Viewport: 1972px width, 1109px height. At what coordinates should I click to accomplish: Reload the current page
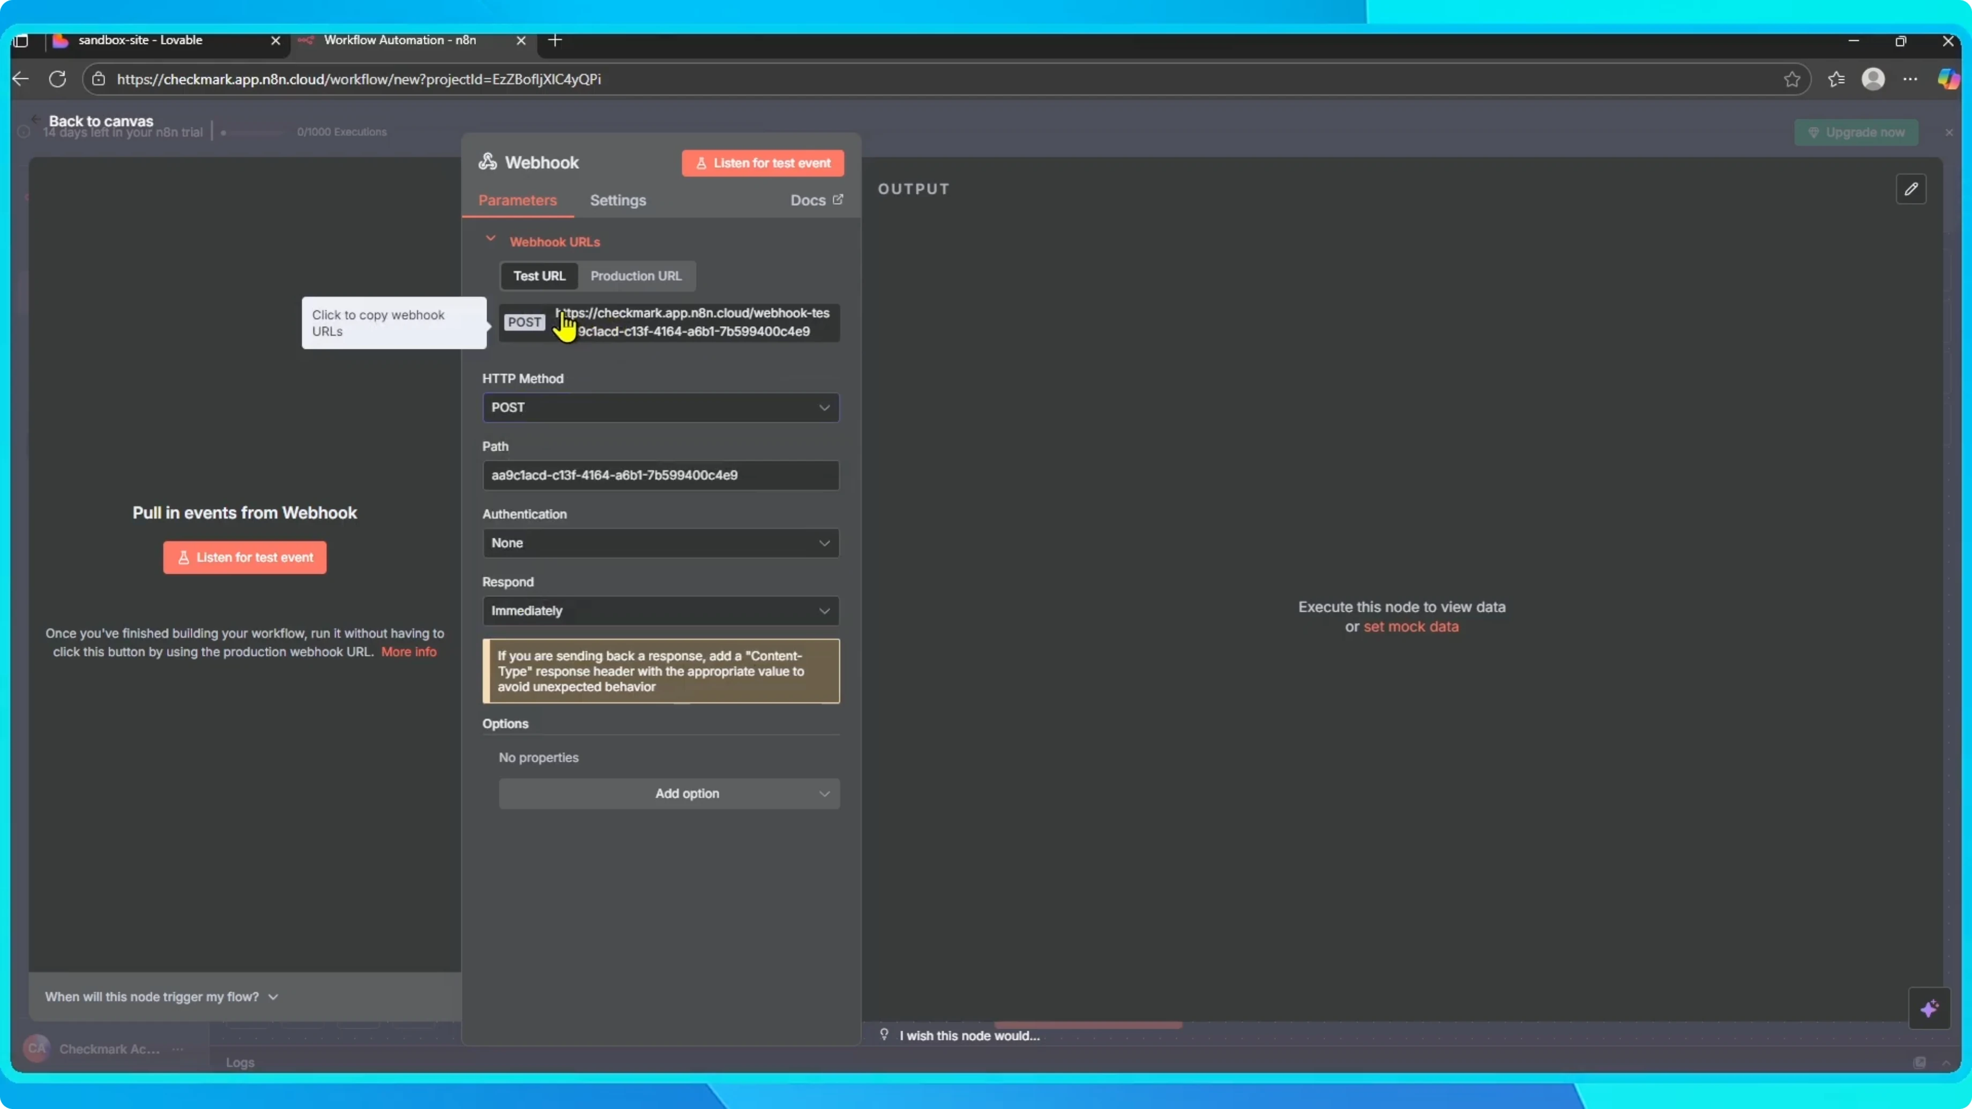(x=57, y=79)
